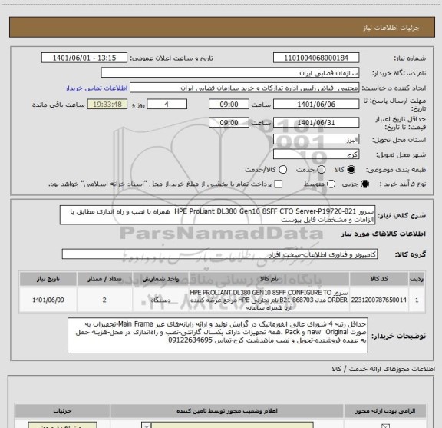Viewport: 442px width, 428px height.
Task: Click the price validity date 1401/06/31
Action: 316,122
